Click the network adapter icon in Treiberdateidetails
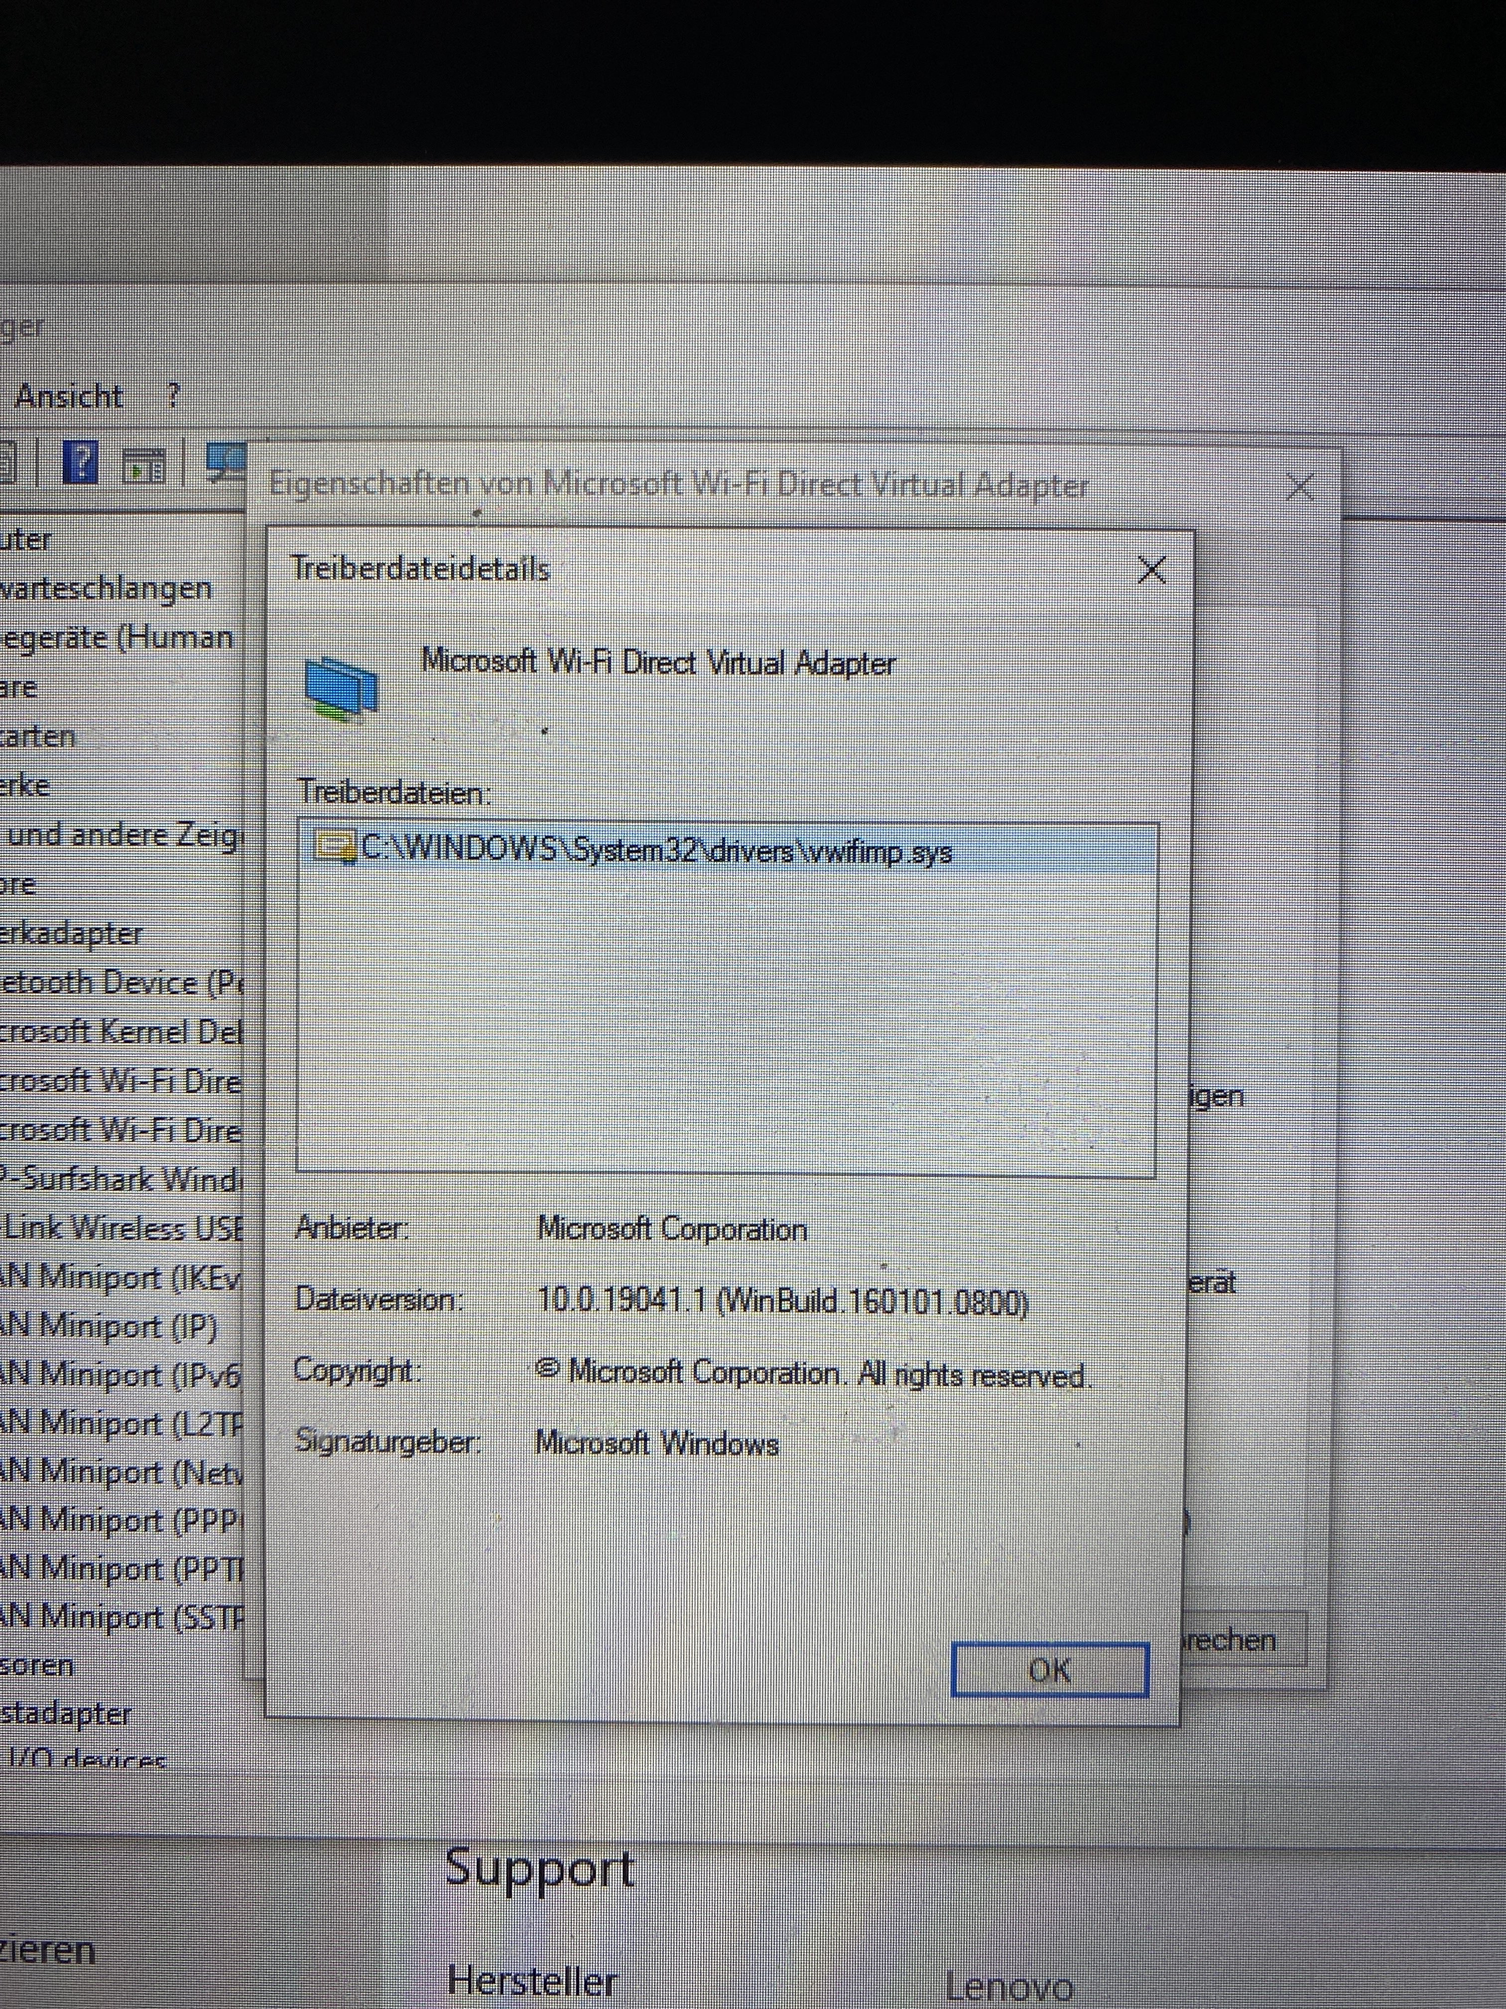The width and height of the screenshot is (1506, 2009). coord(341,689)
